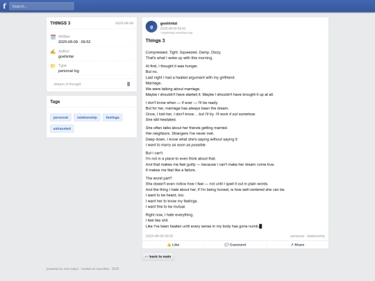Click the line 'Compressed. Tight. Squeezed. Damp. Dizzy.'
375x281 pixels.
click(x=183, y=52)
